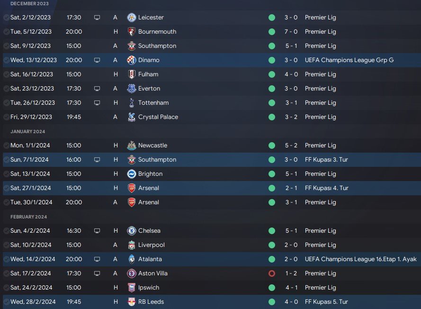Select the Newcastle badge icon

[x=131, y=145]
